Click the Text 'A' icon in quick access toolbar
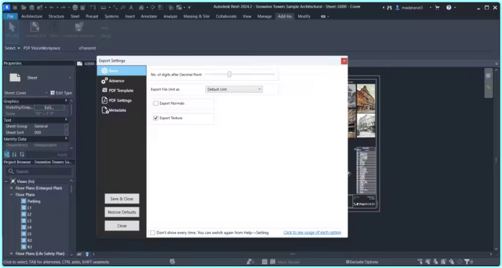Viewport: 502px width, 268px height. click(x=131, y=7)
